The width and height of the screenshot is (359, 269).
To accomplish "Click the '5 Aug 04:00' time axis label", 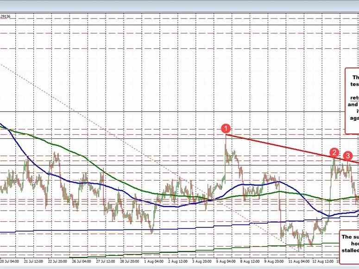I will pos(226,261).
